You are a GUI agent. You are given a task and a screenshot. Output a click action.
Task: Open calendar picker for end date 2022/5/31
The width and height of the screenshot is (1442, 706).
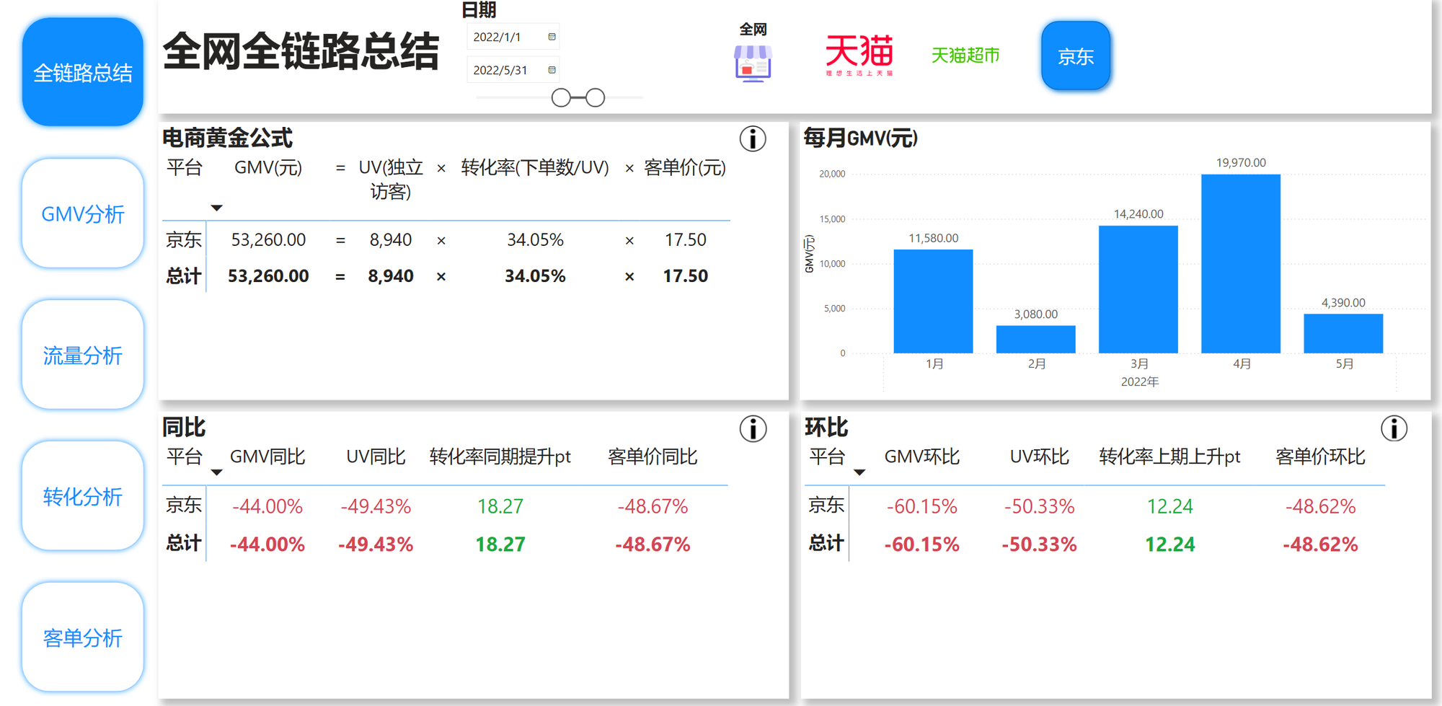[x=552, y=70]
